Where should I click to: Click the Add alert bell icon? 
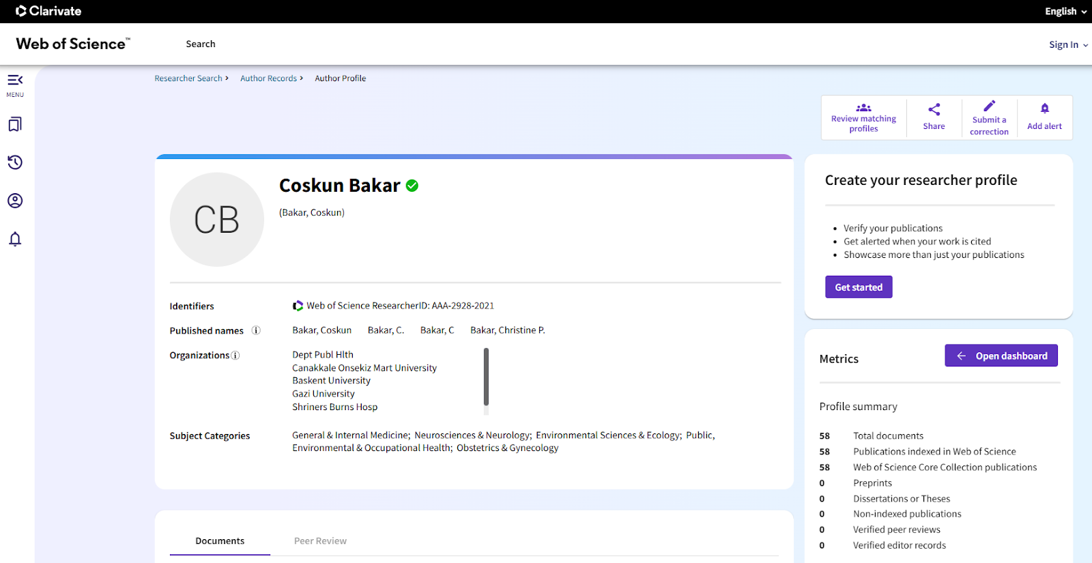pos(1044,109)
